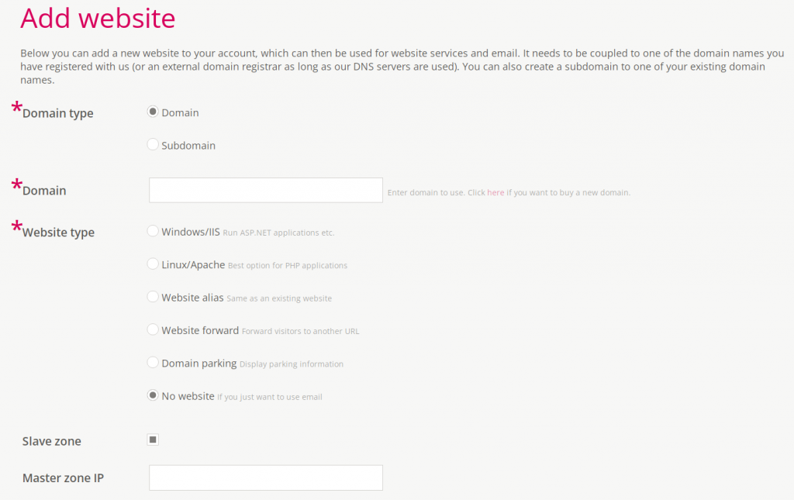Select the Website alias option

153,296
